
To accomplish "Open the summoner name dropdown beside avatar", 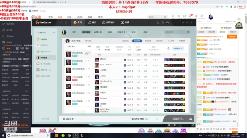I will tap(76, 41).
